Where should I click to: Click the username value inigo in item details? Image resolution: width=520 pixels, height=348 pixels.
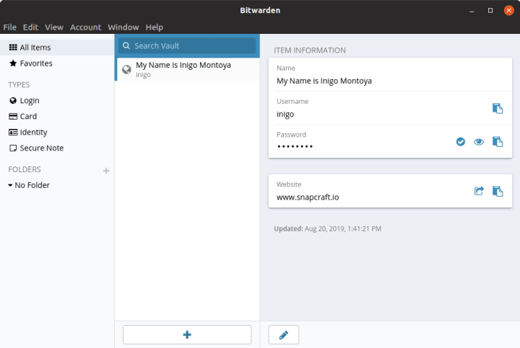click(x=285, y=115)
